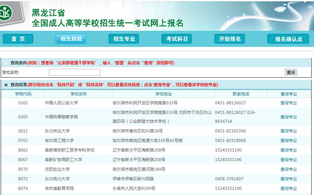This screenshot has width=314, height=195.
Task: Click school code 8072
Action: [23, 179]
